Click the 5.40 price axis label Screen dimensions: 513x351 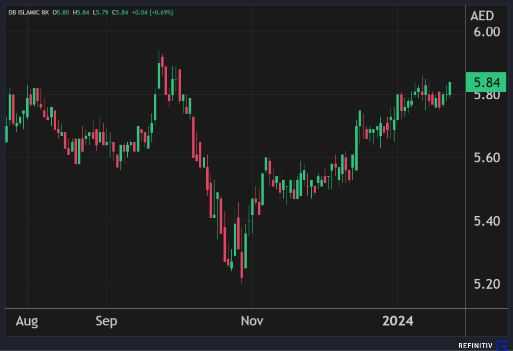(x=486, y=221)
